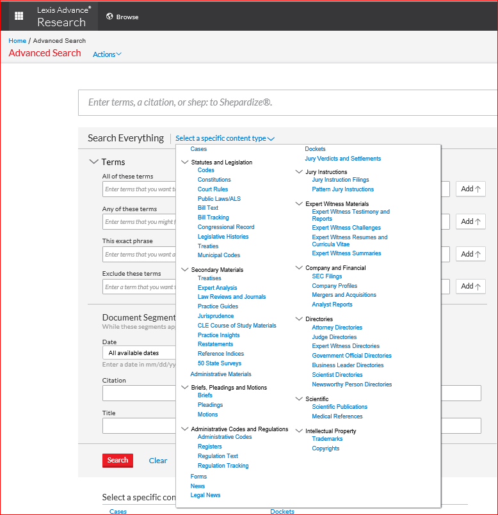Image resolution: width=498 pixels, height=515 pixels.
Task: Select Mergers and Acquisitions
Action: 344,295
